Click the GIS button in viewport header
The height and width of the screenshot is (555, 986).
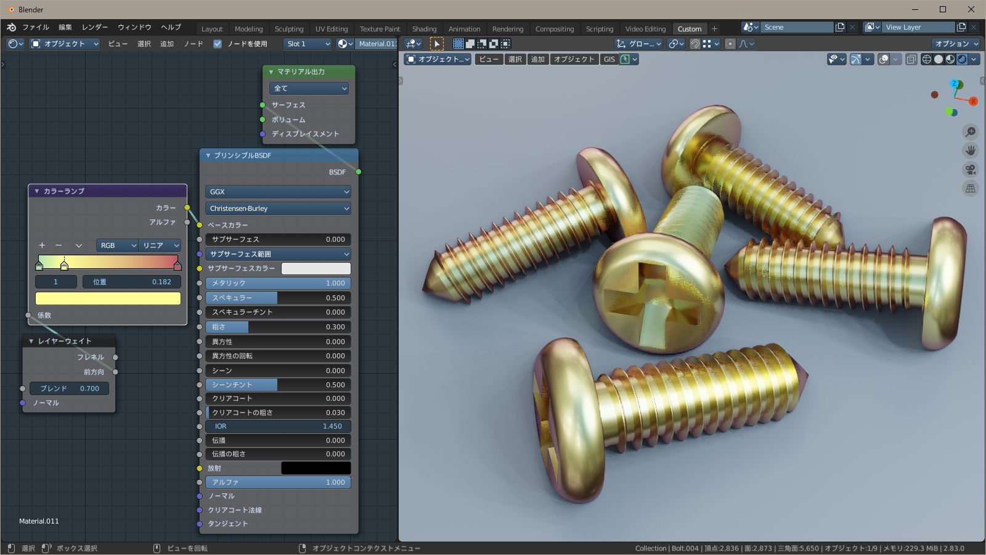609,59
